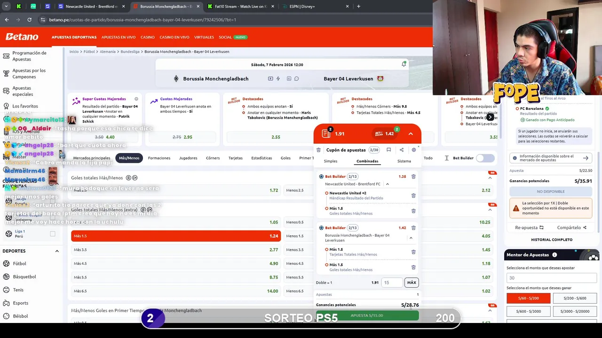Go back in browser history

[x=7, y=20]
